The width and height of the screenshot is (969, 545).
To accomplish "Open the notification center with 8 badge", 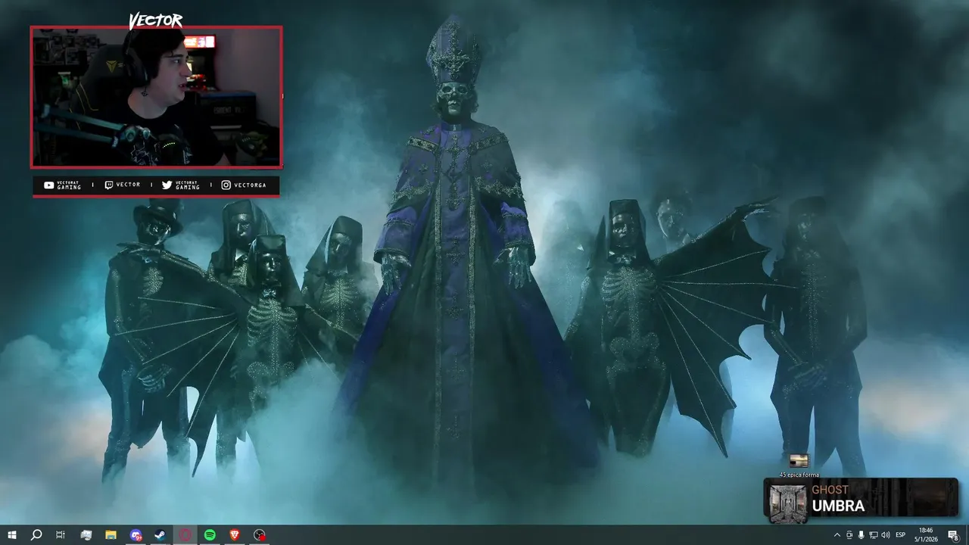I will (953, 535).
